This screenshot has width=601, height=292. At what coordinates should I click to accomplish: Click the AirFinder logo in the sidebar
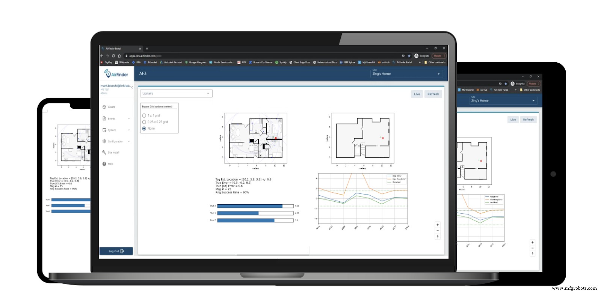click(x=116, y=74)
